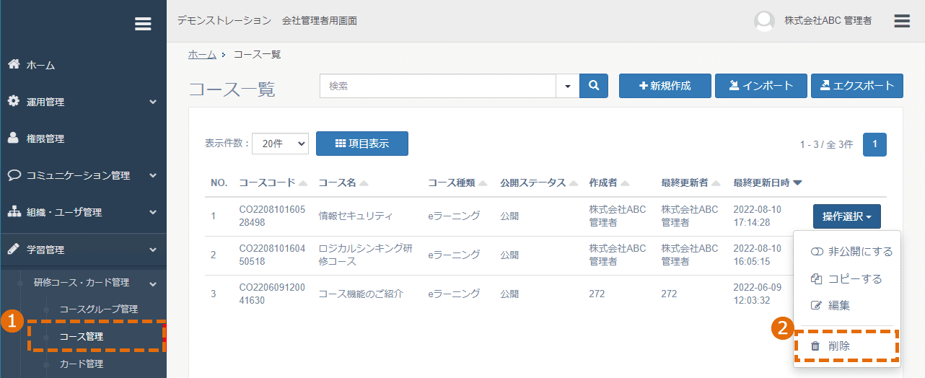Click 公開 status of 情報セキュリティ row
This screenshot has height=378, width=925.
pos(509,216)
